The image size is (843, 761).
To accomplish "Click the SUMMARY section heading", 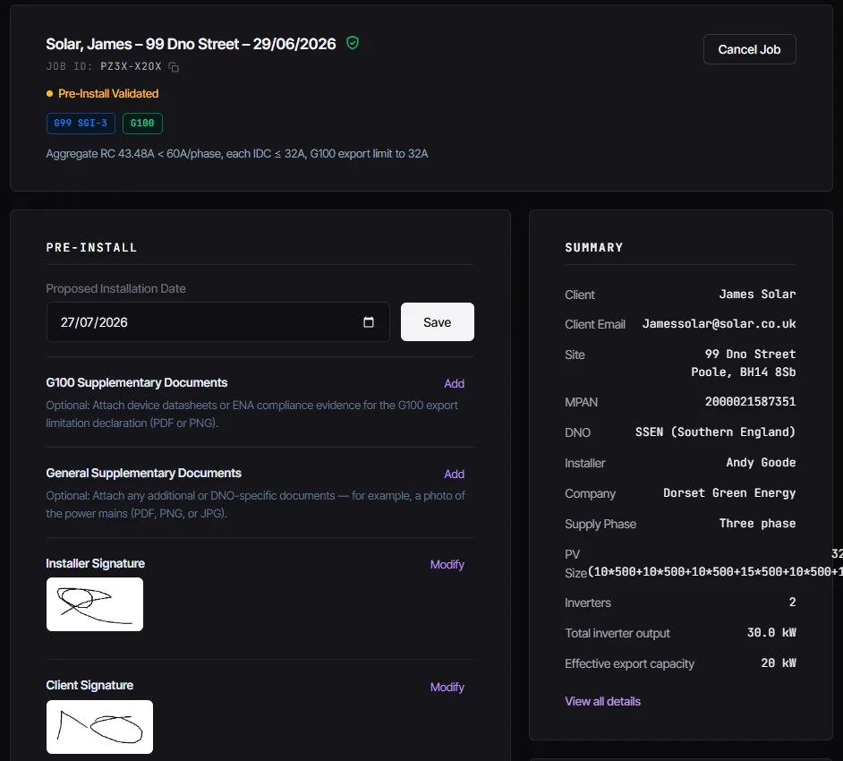I will coord(593,247).
